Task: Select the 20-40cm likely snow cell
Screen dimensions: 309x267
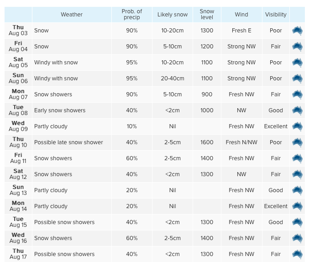Action: tap(173, 79)
